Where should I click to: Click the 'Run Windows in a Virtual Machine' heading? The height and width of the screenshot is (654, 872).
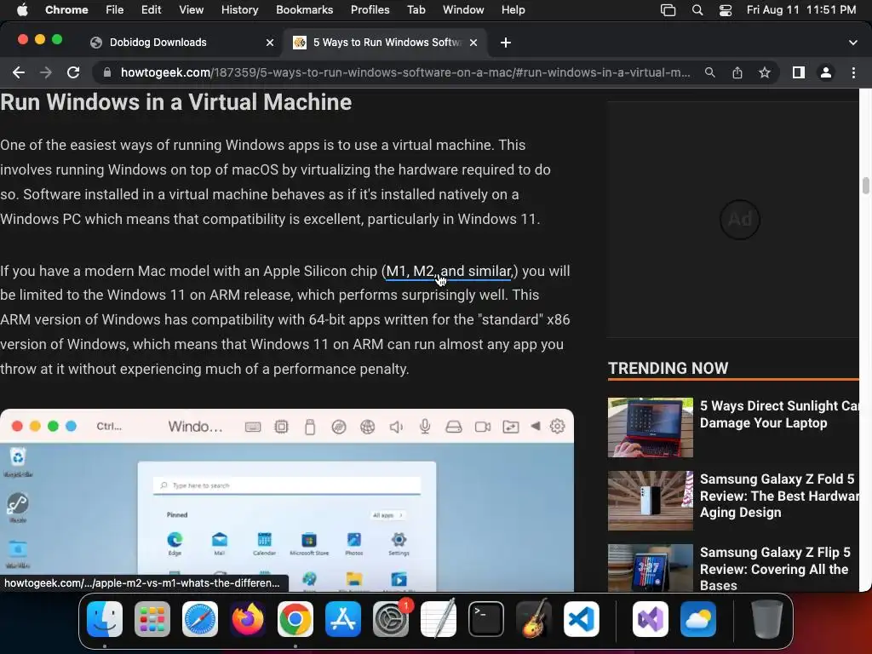pyautogui.click(x=175, y=102)
